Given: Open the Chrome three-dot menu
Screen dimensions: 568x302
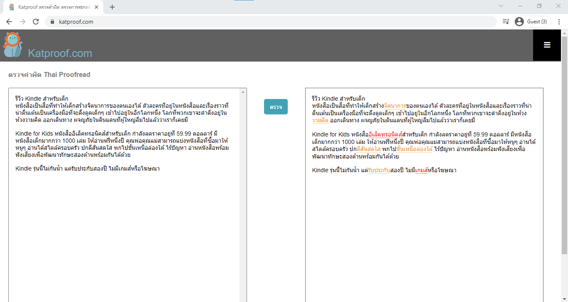Looking at the screenshot, I should coord(558,22).
